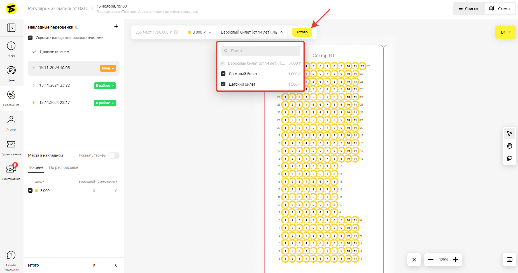This screenshot has height=273, width=518.
Task: Open Приглашения section with notification badge
Action: coord(11,169)
